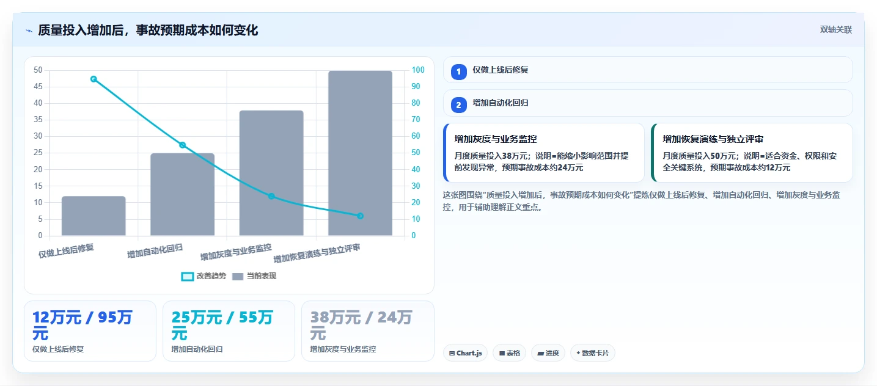Click the chart title 质量投入增加后，事故预期成本如何变化
The image size is (877, 386).
pyautogui.click(x=148, y=30)
